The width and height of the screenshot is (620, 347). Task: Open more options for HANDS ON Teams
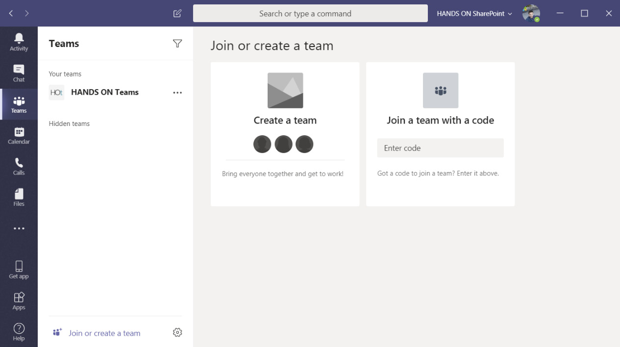coord(178,92)
